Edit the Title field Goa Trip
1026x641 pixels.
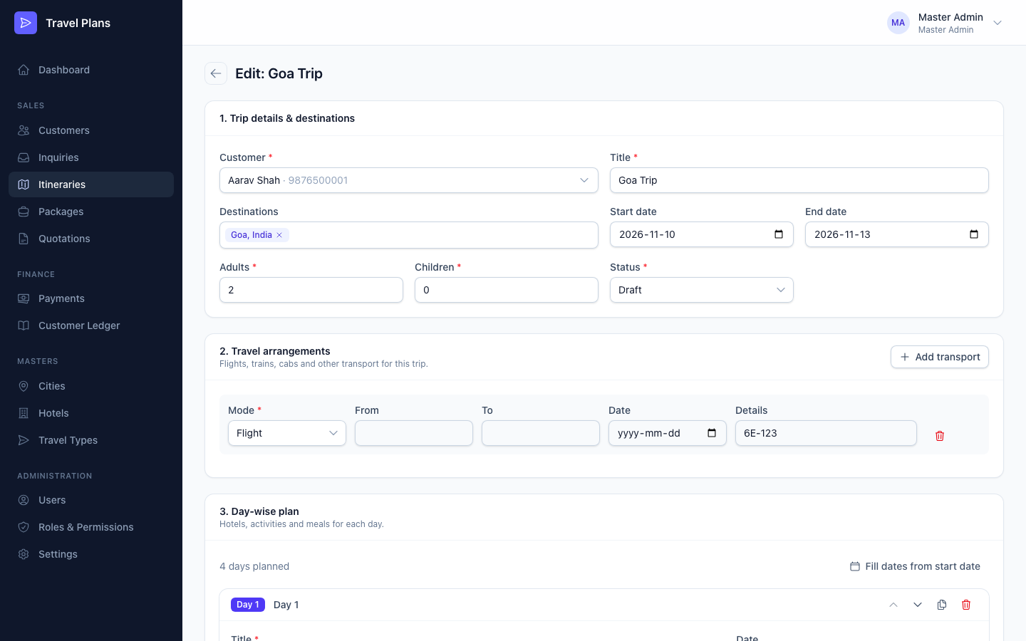(x=799, y=180)
